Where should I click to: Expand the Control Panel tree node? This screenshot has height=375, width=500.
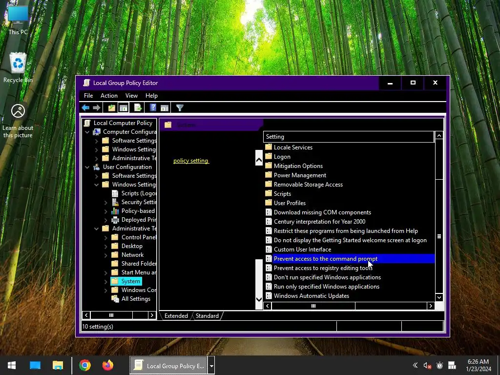[105, 237]
